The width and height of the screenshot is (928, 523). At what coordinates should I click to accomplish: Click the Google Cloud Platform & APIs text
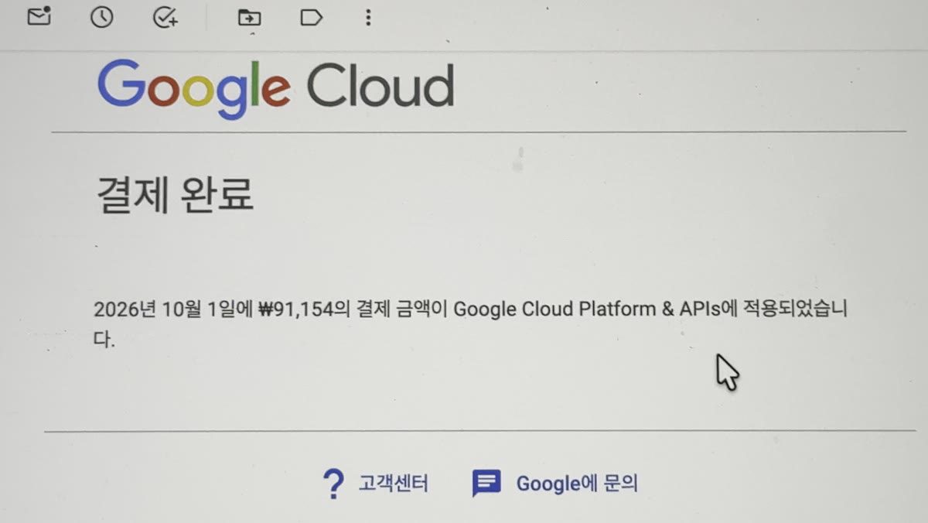coord(586,309)
